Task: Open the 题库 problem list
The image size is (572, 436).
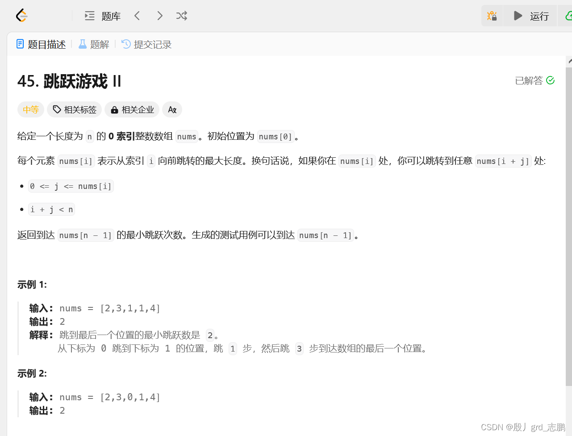Action: [x=103, y=16]
